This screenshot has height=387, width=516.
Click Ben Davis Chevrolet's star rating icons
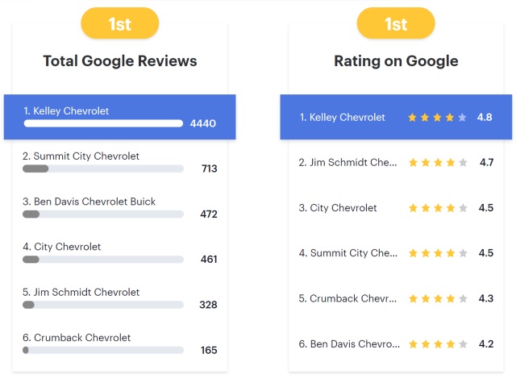(x=437, y=344)
